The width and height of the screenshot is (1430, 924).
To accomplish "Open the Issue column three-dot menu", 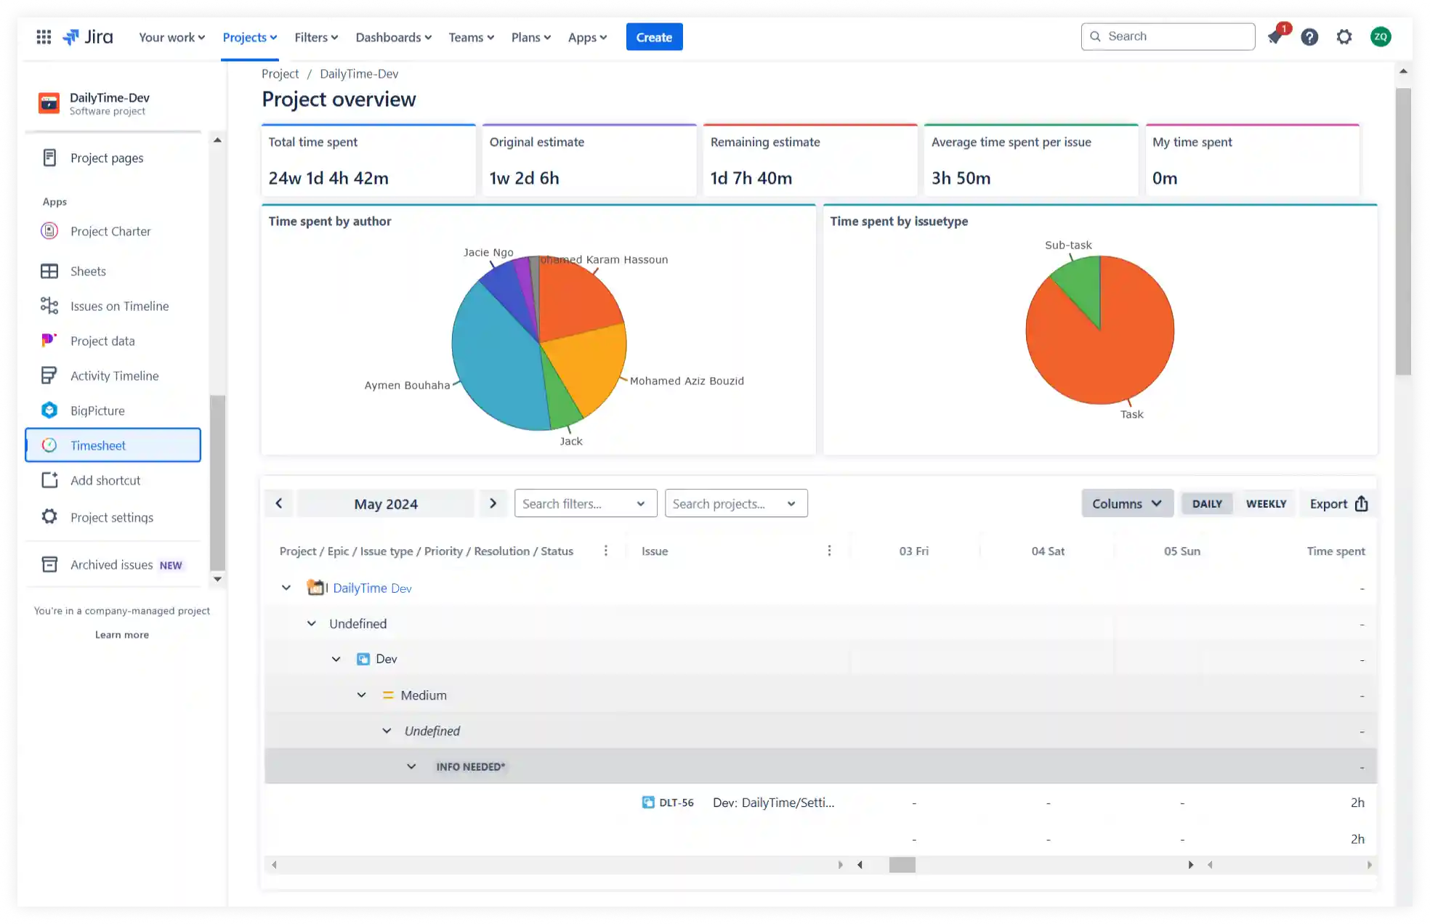I will pyautogui.click(x=829, y=551).
